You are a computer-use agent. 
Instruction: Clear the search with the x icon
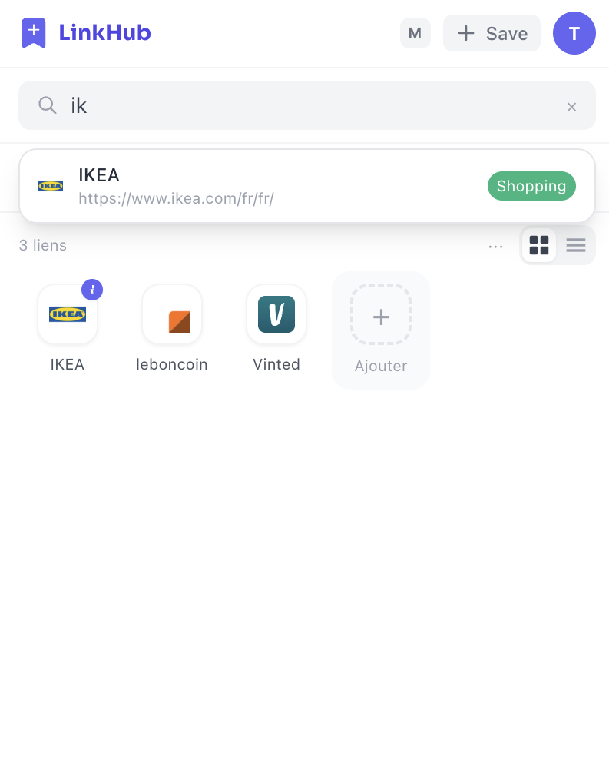coord(571,107)
